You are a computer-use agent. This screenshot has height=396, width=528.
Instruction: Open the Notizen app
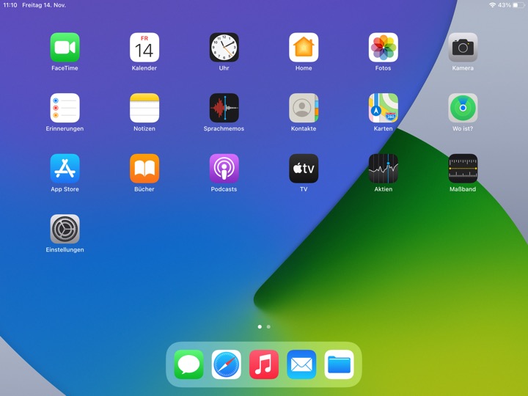[x=144, y=108]
